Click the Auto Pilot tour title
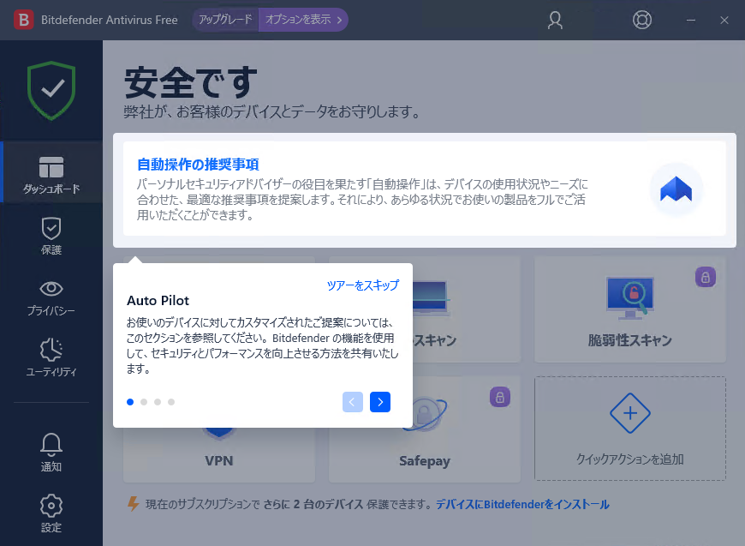This screenshot has width=745, height=546. coord(158,301)
